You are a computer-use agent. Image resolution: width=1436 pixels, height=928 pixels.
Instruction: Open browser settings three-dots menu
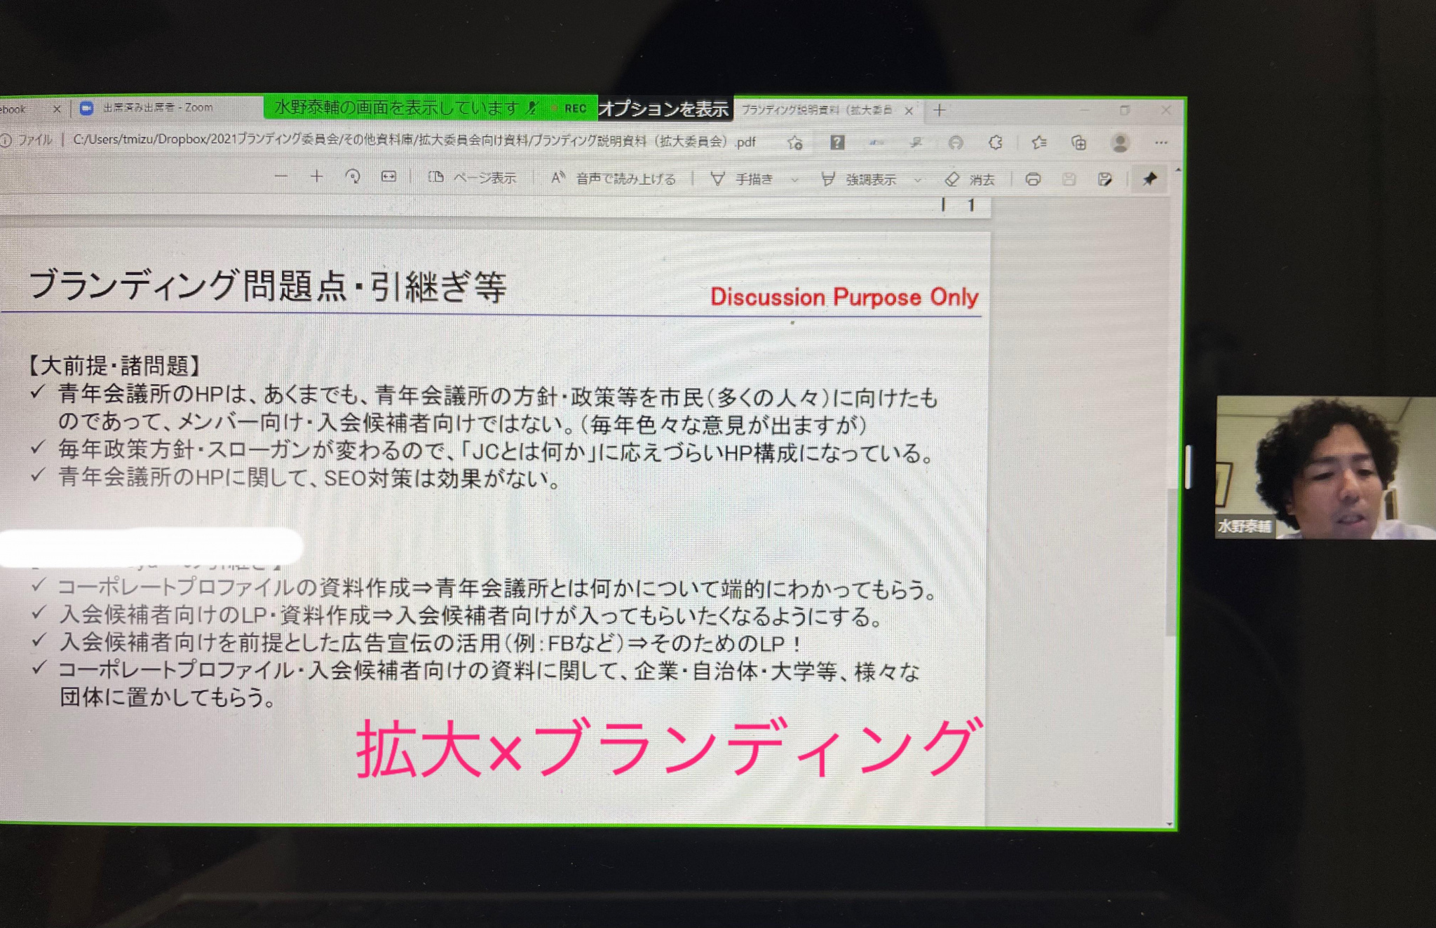click(x=1161, y=143)
